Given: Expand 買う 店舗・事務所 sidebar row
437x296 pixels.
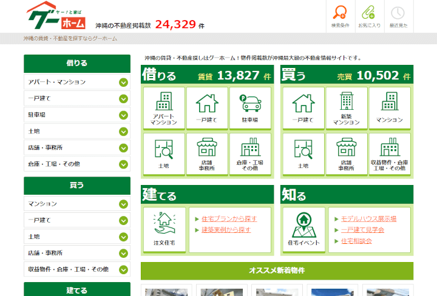Looking at the screenshot, I should point(77,253).
